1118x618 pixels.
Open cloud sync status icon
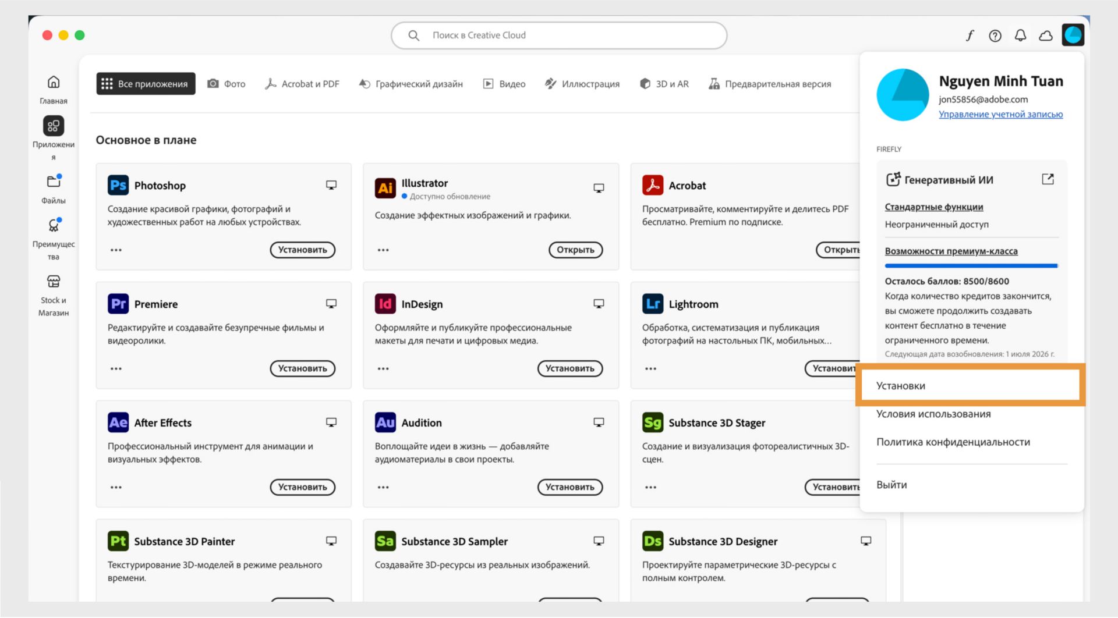[1046, 35]
